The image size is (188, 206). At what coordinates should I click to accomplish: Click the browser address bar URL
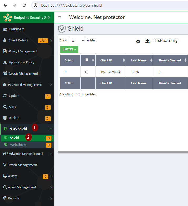point(71,5)
